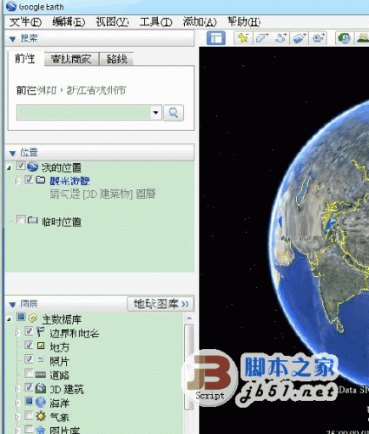Click the small icon of 照片
The height and width of the screenshot is (434, 369).
(x=41, y=359)
